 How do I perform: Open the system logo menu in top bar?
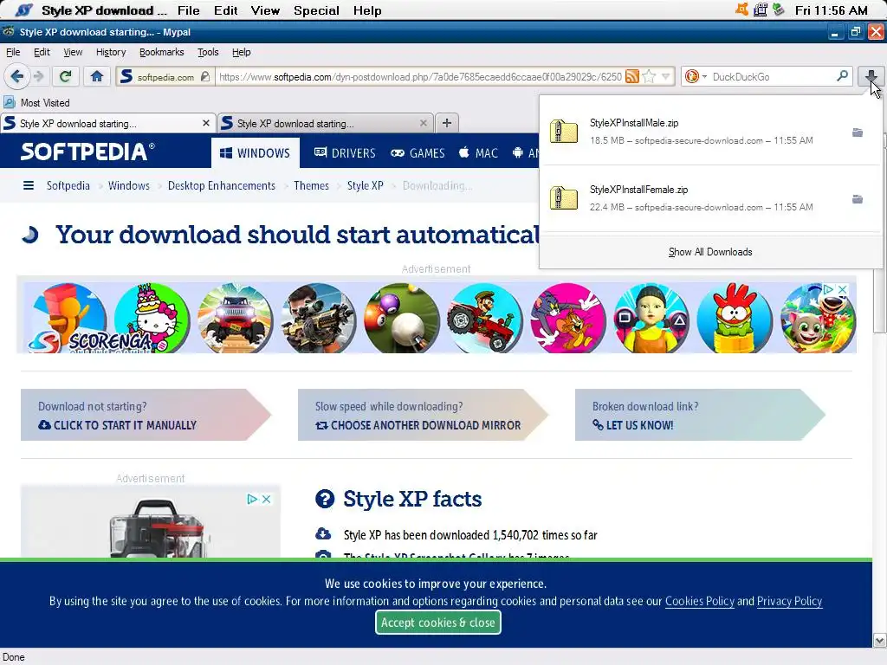click(x=23, y=10)
